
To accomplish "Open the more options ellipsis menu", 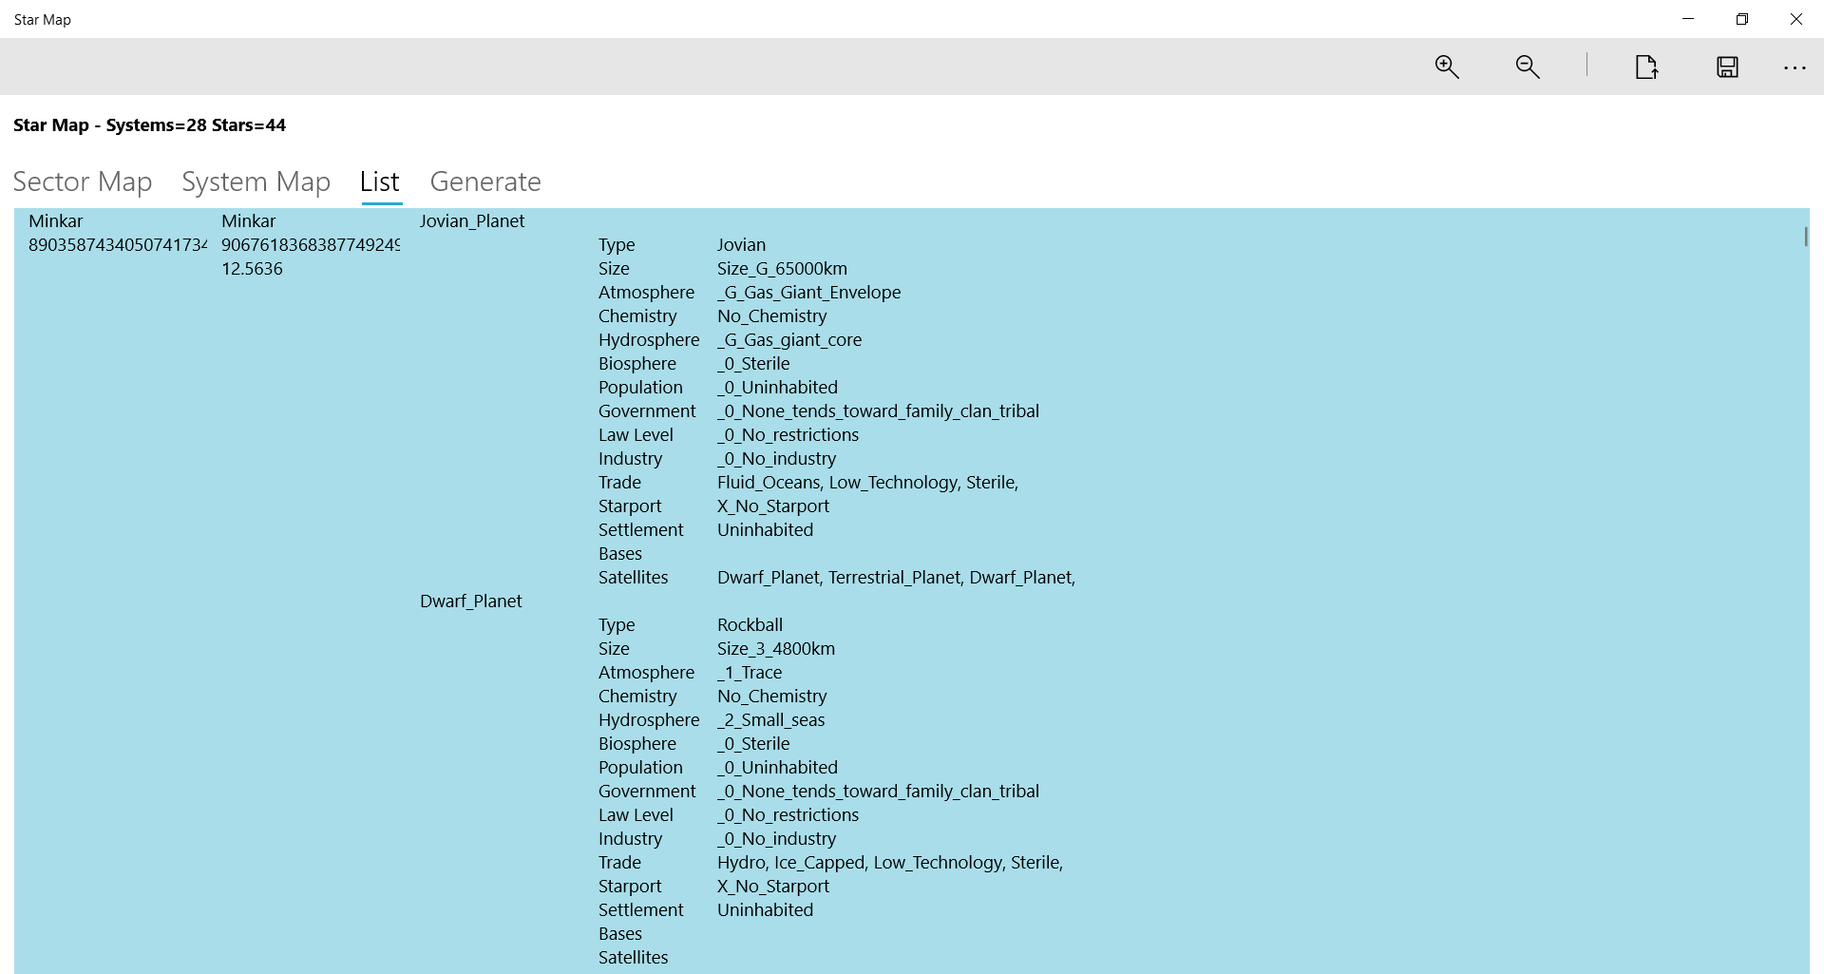I will (x=1795, y=67).
